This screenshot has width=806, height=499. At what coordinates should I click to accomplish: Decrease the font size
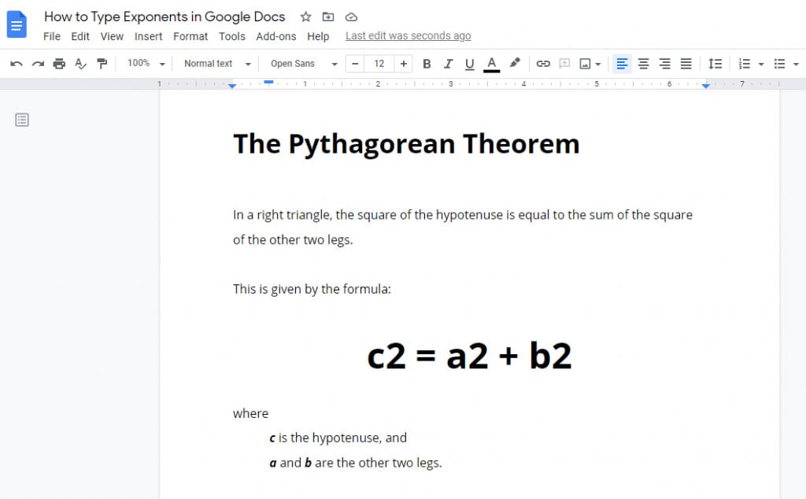click(x=355, y=64)
